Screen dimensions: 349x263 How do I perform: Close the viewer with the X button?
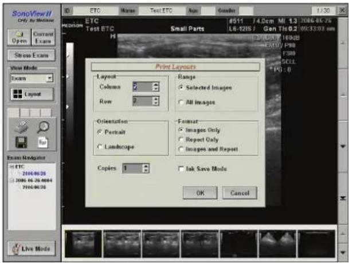(x=342, y=10)
